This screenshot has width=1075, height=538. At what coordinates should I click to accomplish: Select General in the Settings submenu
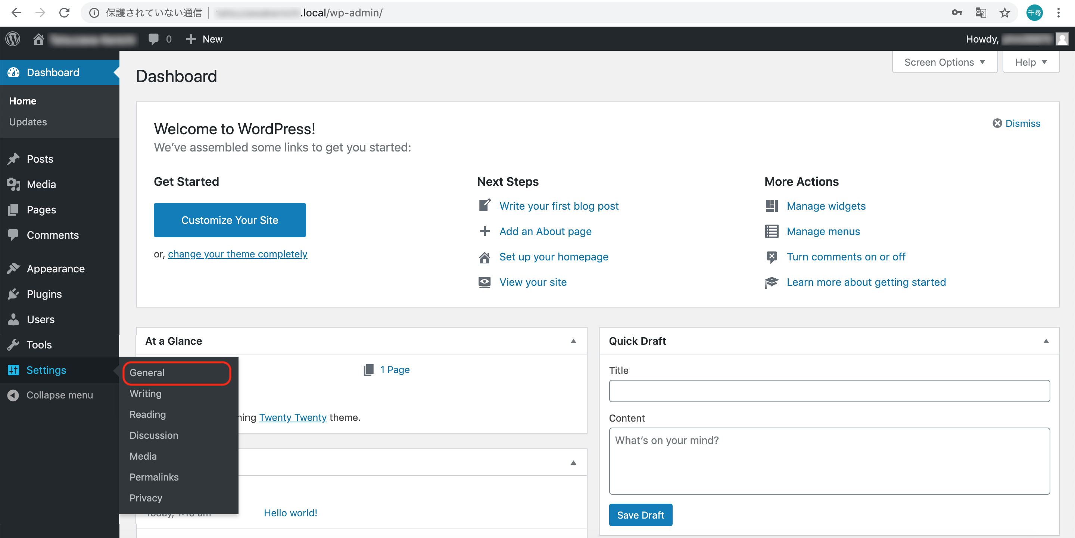pyautogui.click(x=147, y=372)
